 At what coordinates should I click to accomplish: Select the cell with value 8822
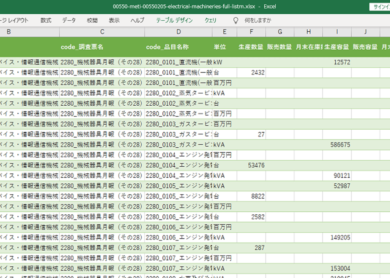(251, 196)
